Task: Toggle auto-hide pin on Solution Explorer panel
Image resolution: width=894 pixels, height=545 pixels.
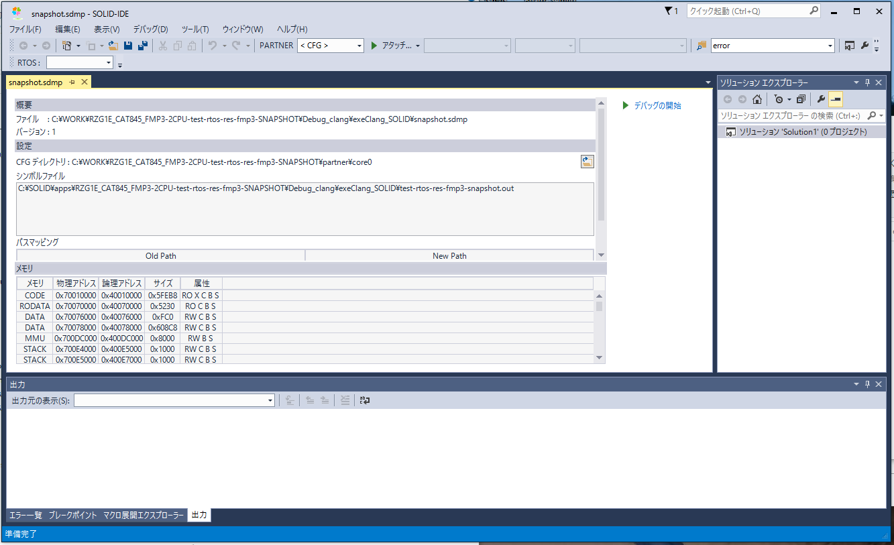Action: pyautogui.click(x=867, y=82)
